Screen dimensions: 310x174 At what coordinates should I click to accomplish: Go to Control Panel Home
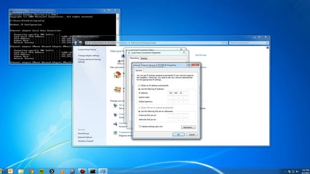tap(87, 49)
